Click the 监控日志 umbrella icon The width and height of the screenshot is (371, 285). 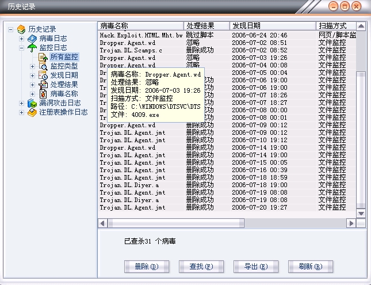pos(32,48)
